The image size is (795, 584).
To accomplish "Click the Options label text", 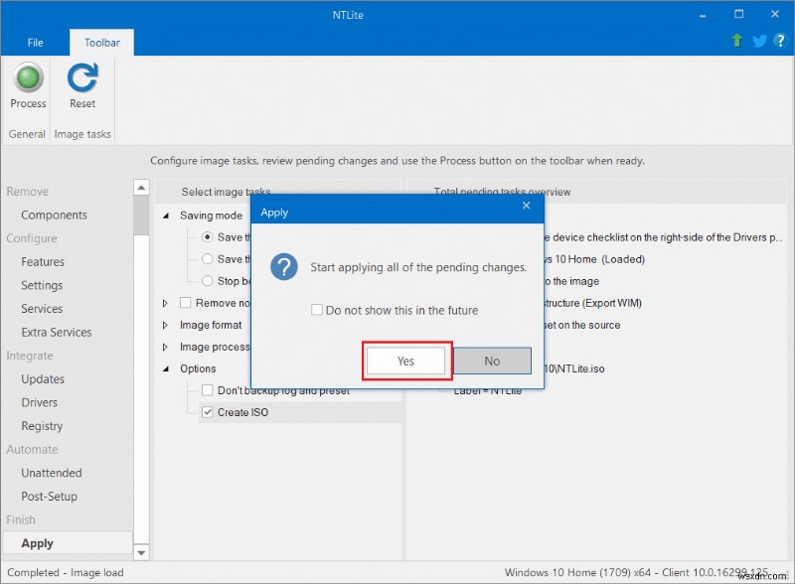I will coord(198,368).
